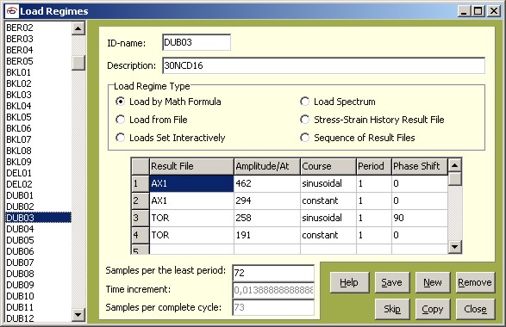The height and width of the screenshot is (327, 506).
Task: Click row header number 2
Action: pos(141,201)
